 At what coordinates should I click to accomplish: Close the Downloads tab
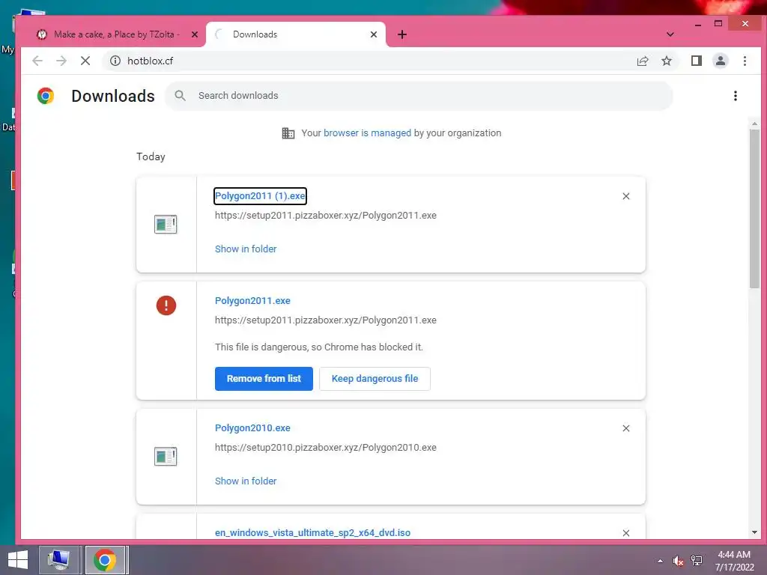(x=374, y=34)
